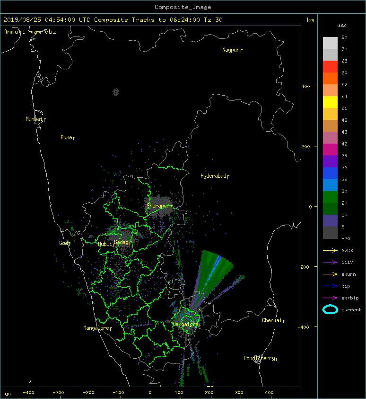Click the yellow 67CB arrow legend icon
This screenshot has width=366, height=399.
pyautogui.click(x=330, y=250)
